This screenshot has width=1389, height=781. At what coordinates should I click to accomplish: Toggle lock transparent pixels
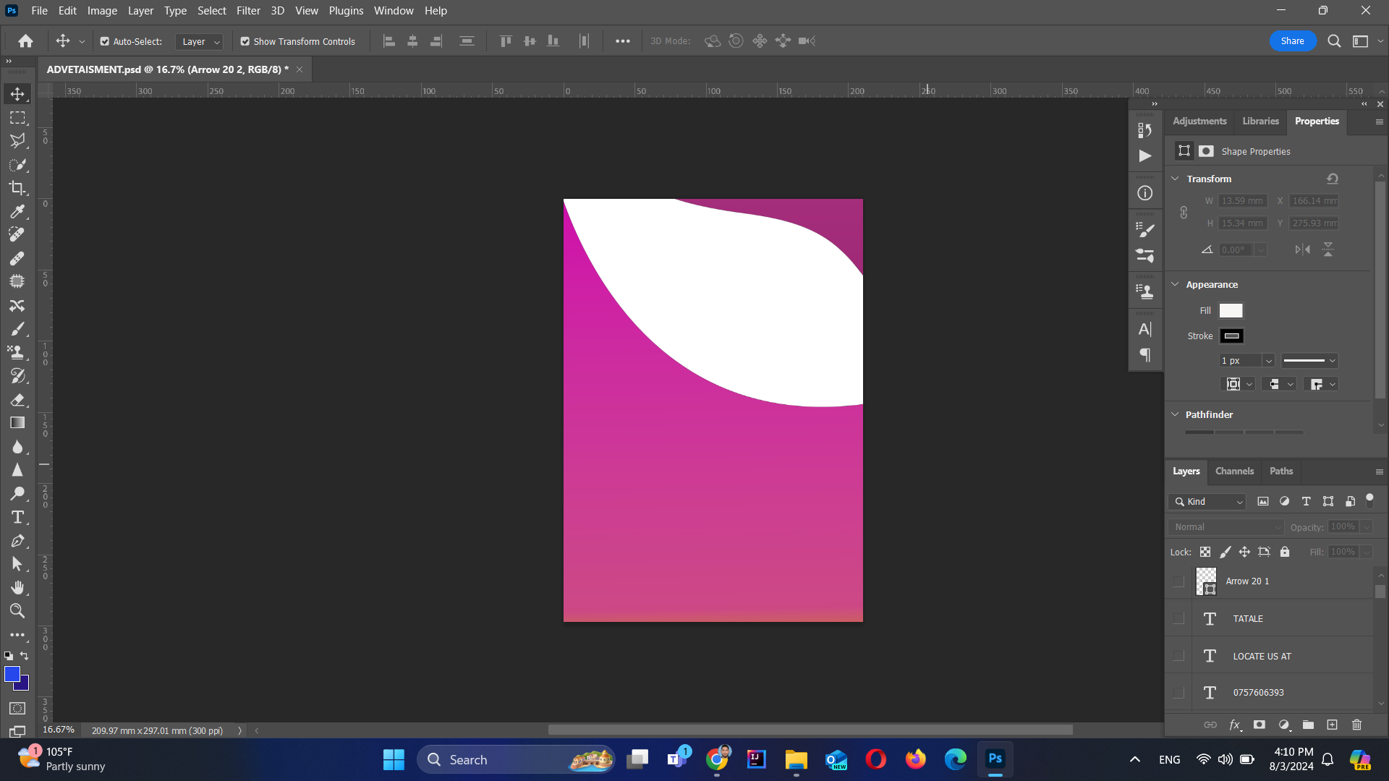1205,552
